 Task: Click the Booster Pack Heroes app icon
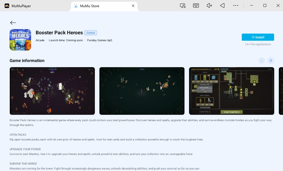click(20, 40)
